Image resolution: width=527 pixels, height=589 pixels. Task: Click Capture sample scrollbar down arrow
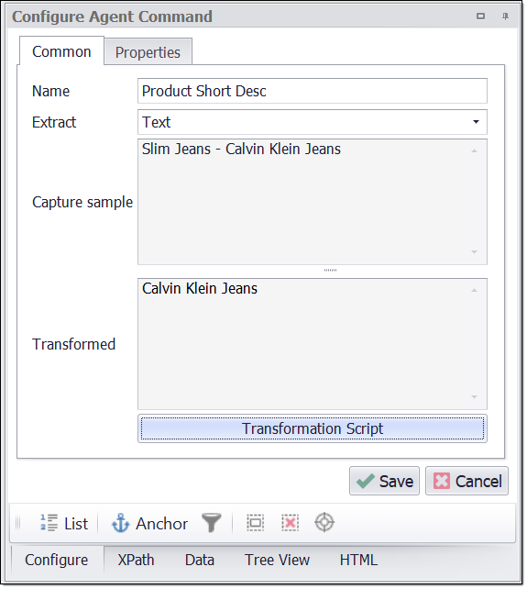475,252
